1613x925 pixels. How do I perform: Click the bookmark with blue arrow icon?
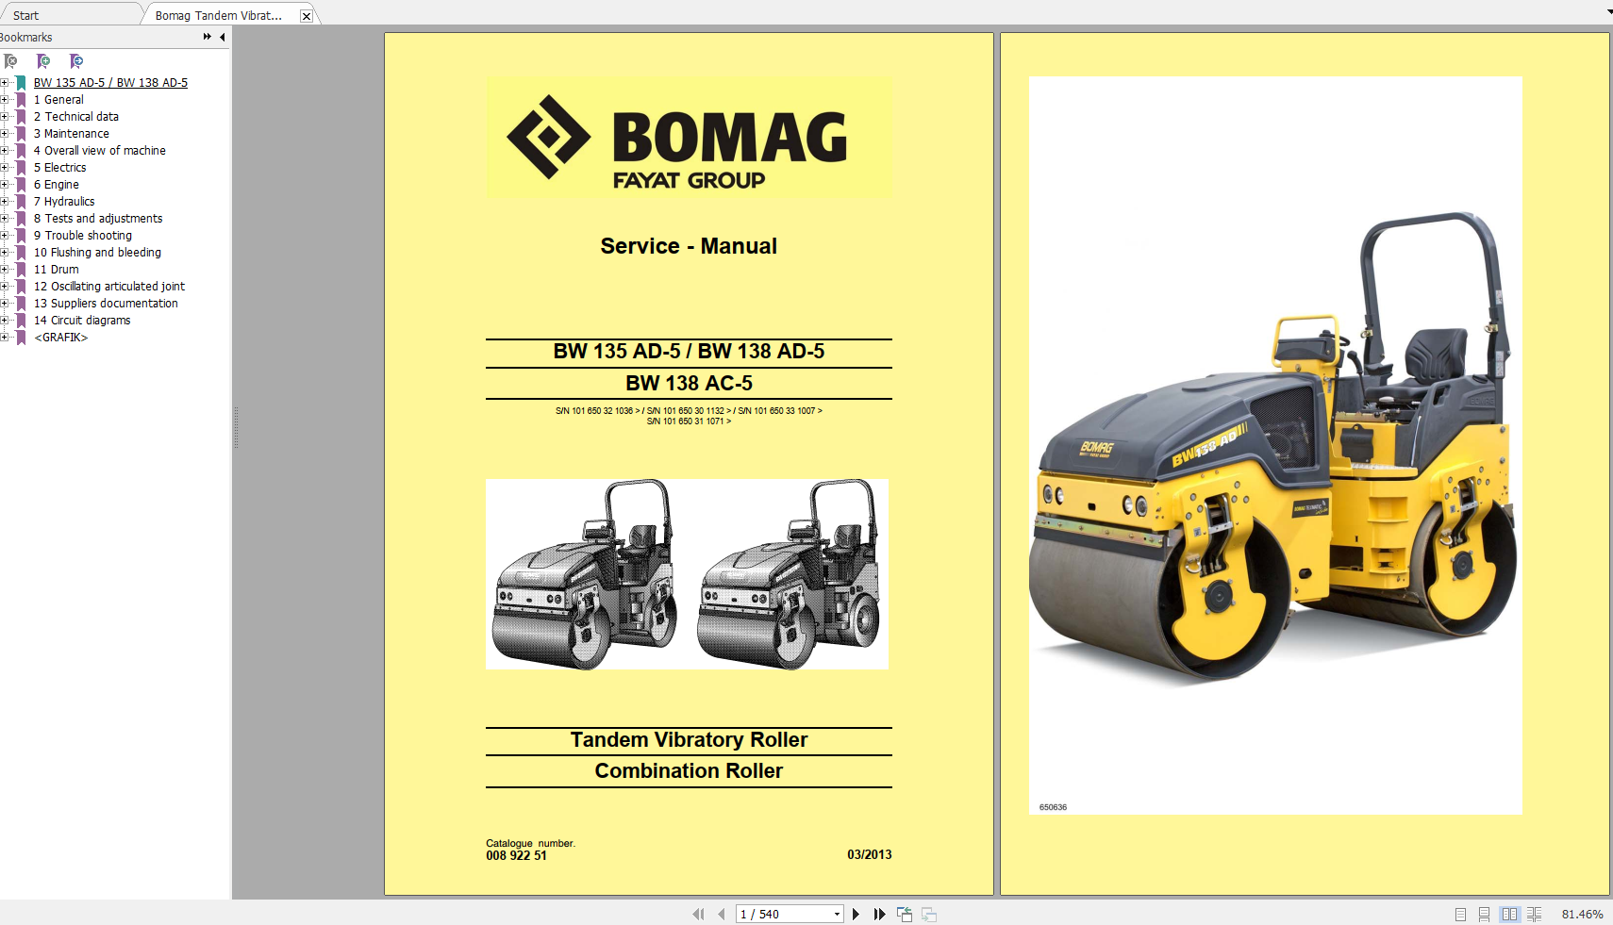pyautogui.click(x=76, y=61)
